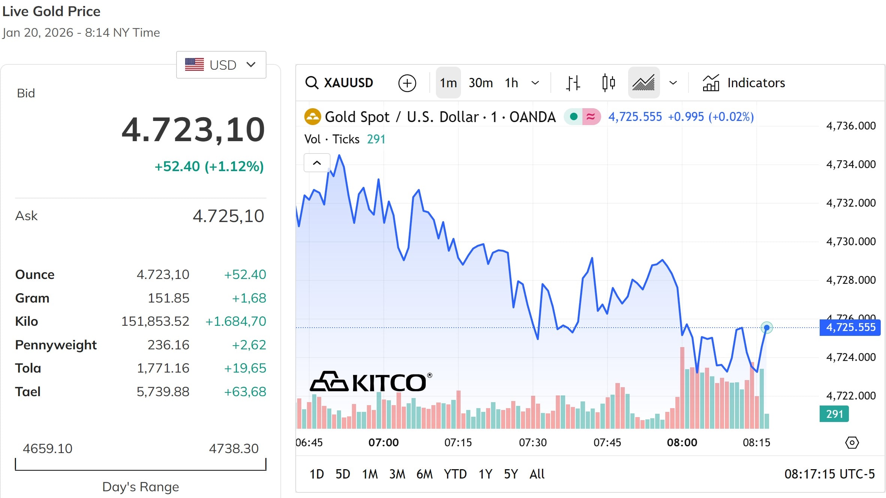This screenshot has height=498, width=886.
Task: Open the USD currency dropdown
Action: click(x=250, y=64)
